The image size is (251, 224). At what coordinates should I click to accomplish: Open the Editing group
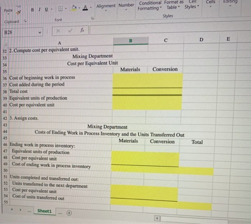(x=230, y=3)
